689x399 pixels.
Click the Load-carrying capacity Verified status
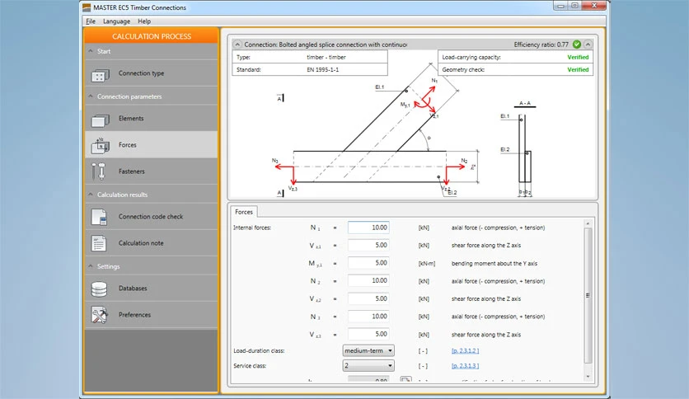tap(578, 57)
